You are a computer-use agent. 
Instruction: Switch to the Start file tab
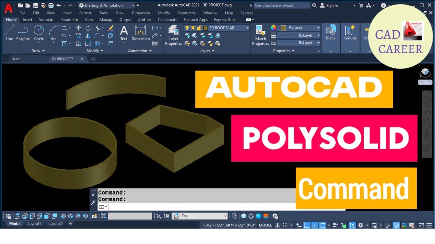(x=16, y=59)
